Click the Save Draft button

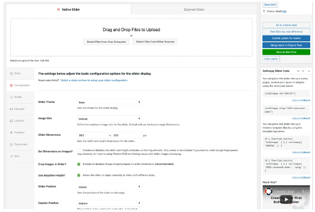(270, 4)
